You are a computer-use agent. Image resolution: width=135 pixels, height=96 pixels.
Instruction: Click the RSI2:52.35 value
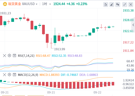click(59, 56)
